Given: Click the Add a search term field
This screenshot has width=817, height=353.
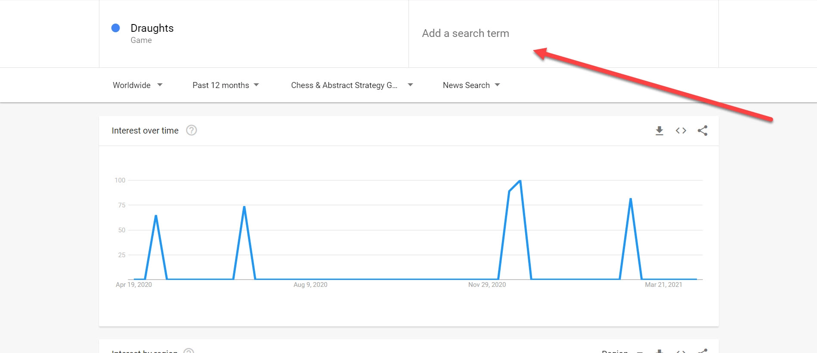Looking at the screenshot, I should 465,33.
